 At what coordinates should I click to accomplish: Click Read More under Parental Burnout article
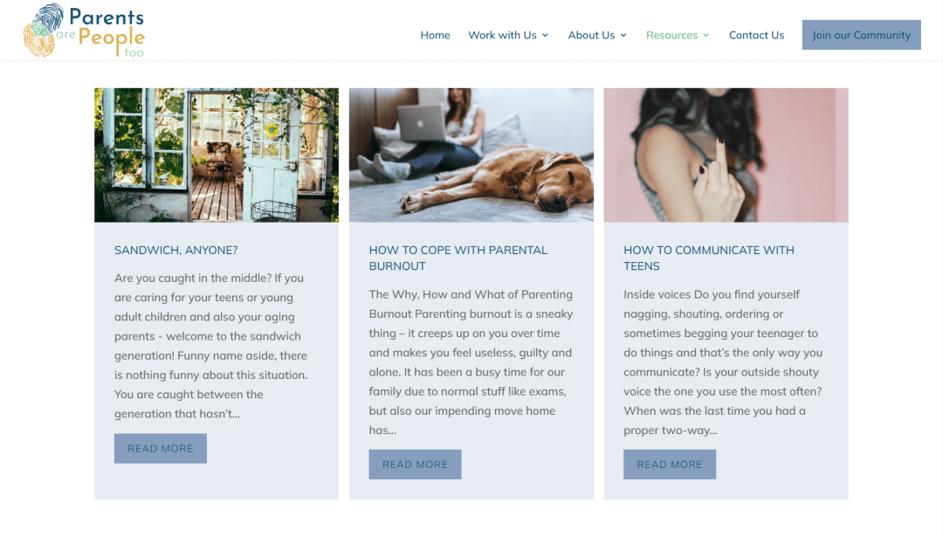point(415,465)
